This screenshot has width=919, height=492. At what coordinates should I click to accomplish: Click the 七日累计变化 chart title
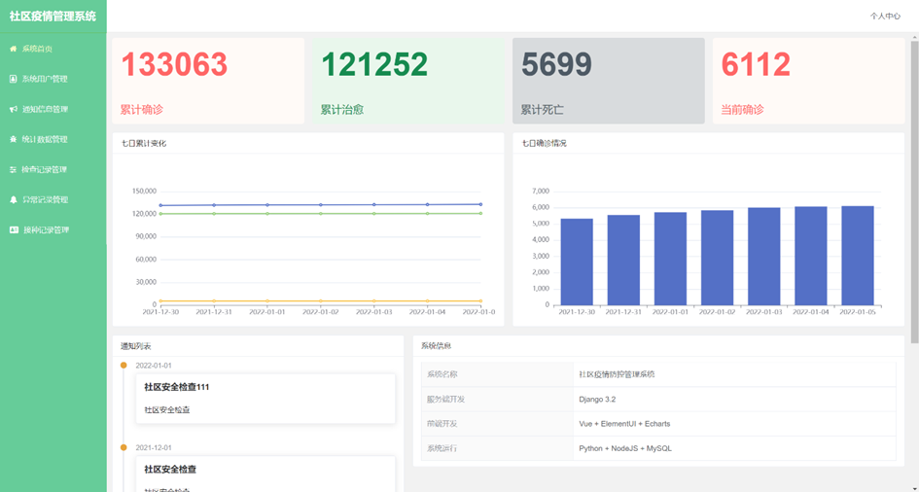point(144,143)
